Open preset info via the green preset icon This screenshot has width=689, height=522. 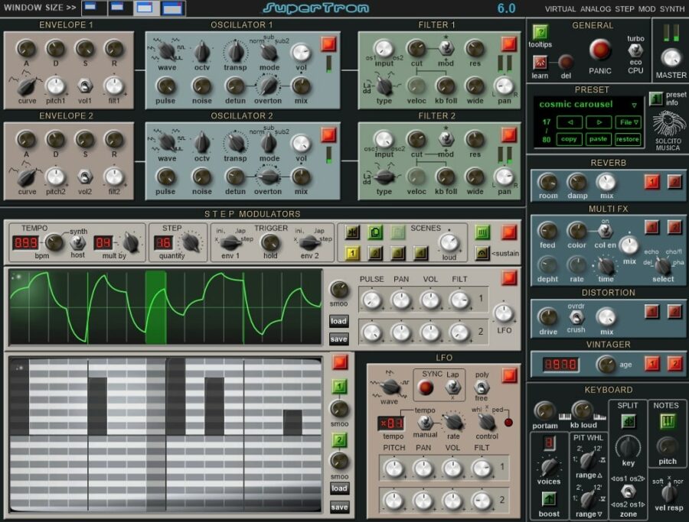click(x=656, y=99)
